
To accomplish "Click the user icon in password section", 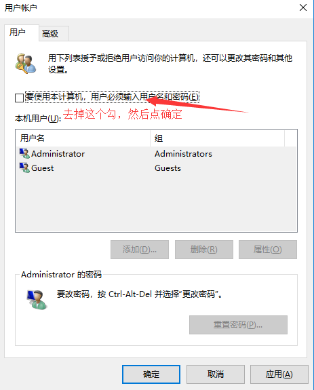I will point(37,300).
